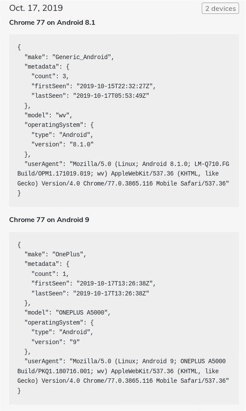The image size is (246, 411).
Task: Click the version "8.1.0" value
Action: 82,144
